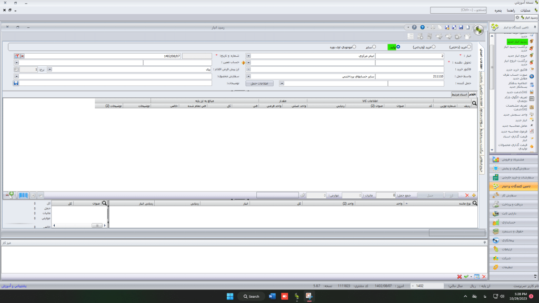Click sidebar shortcuts scroll down arrow
539x303 pixels.
coord(492,150)
